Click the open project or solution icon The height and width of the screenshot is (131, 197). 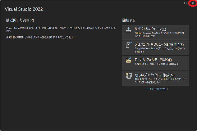(129, 45)
